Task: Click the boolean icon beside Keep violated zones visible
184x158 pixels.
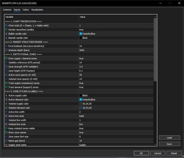Action: point(6,129)
